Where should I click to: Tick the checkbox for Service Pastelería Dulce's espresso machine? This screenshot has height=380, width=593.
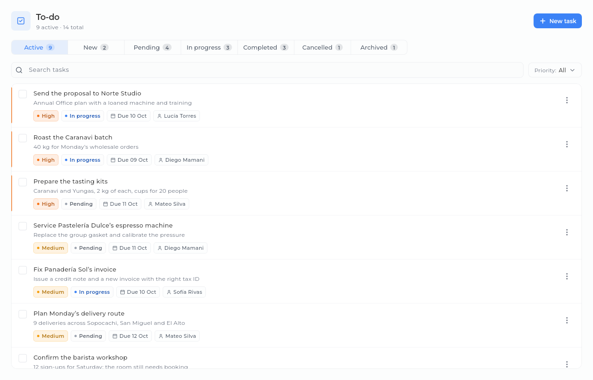point(23,226)
